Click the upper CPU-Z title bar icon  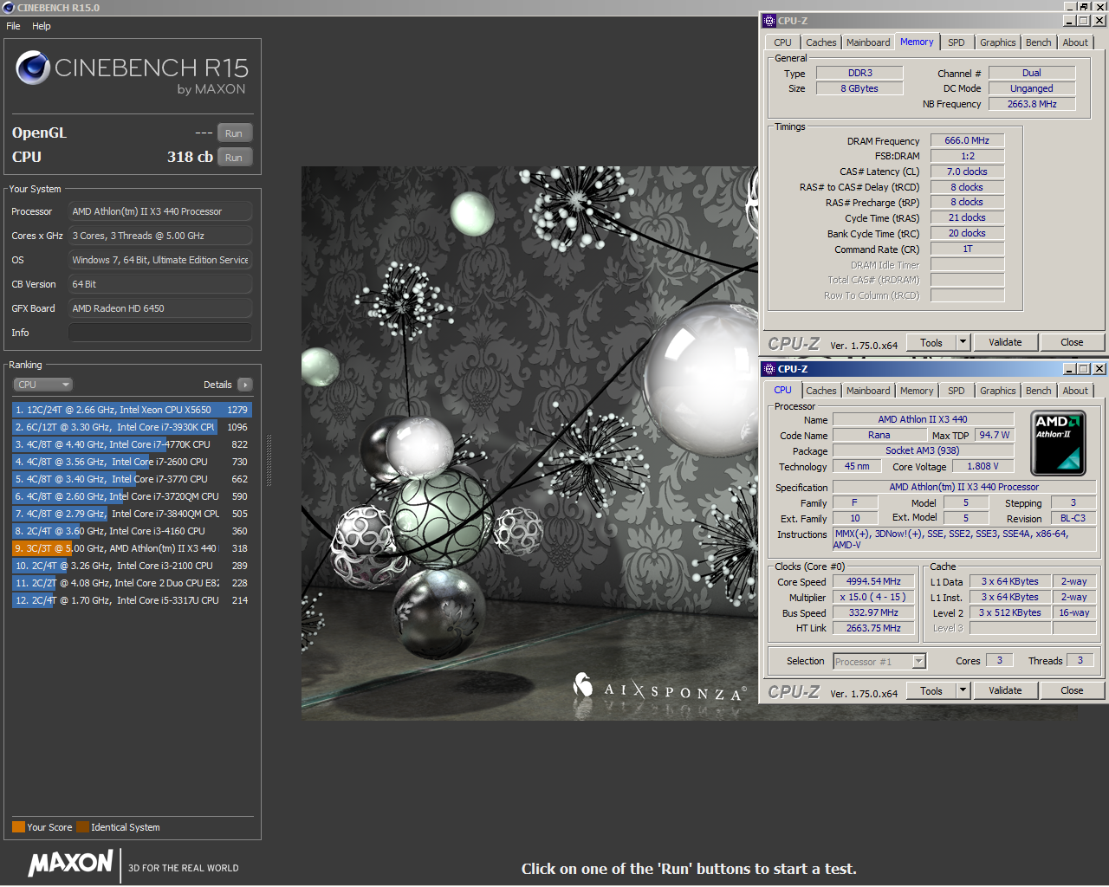point(769,21)
